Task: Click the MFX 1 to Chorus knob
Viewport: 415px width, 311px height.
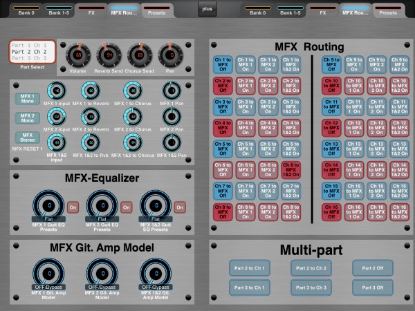Action: [x=133, y=91]
